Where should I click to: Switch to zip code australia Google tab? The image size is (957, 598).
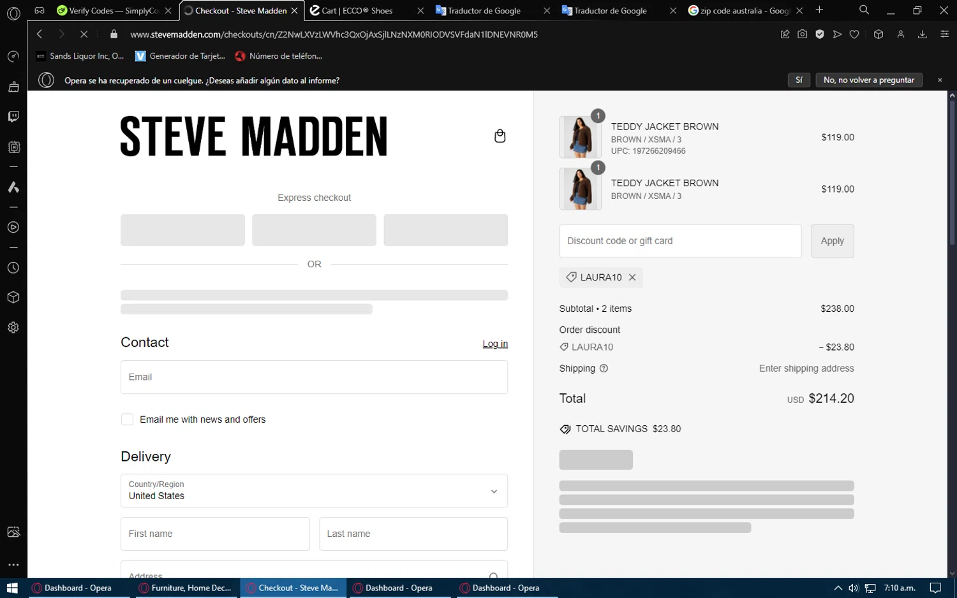pos(745,11)
